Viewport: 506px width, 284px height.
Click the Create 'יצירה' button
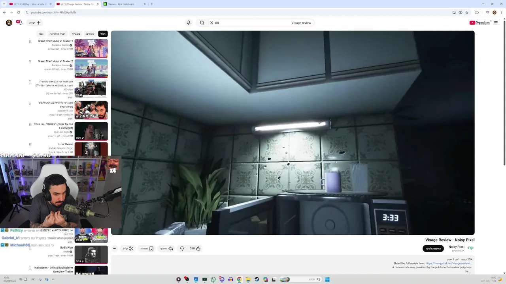point(35,23)
